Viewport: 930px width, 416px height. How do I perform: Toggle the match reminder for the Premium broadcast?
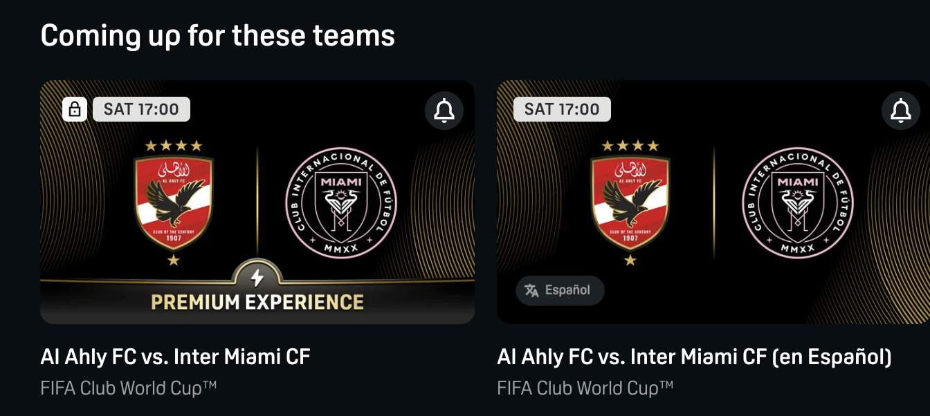(x=444, y=110)
